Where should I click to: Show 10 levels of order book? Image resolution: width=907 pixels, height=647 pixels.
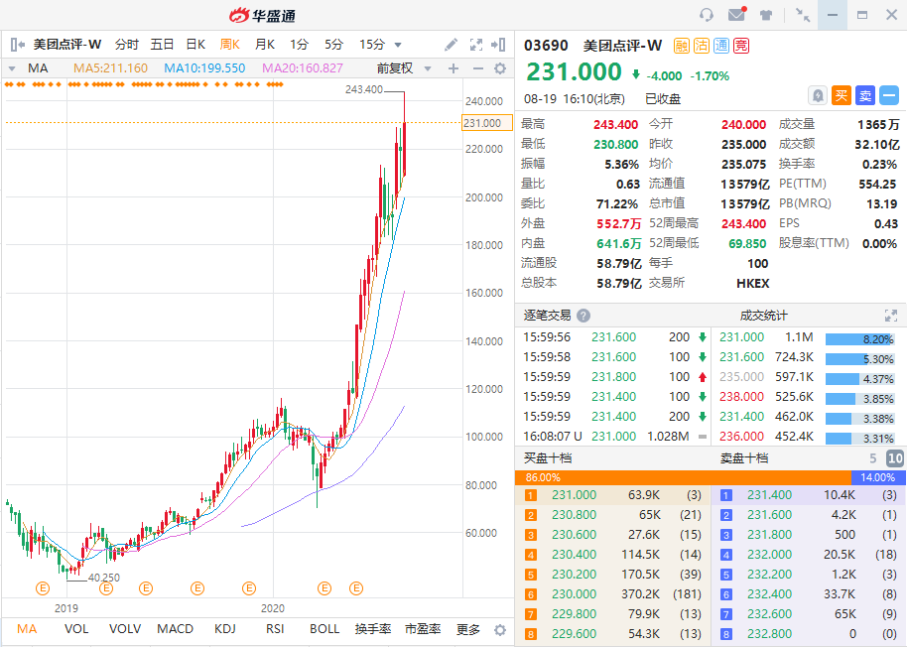(894, 458)
